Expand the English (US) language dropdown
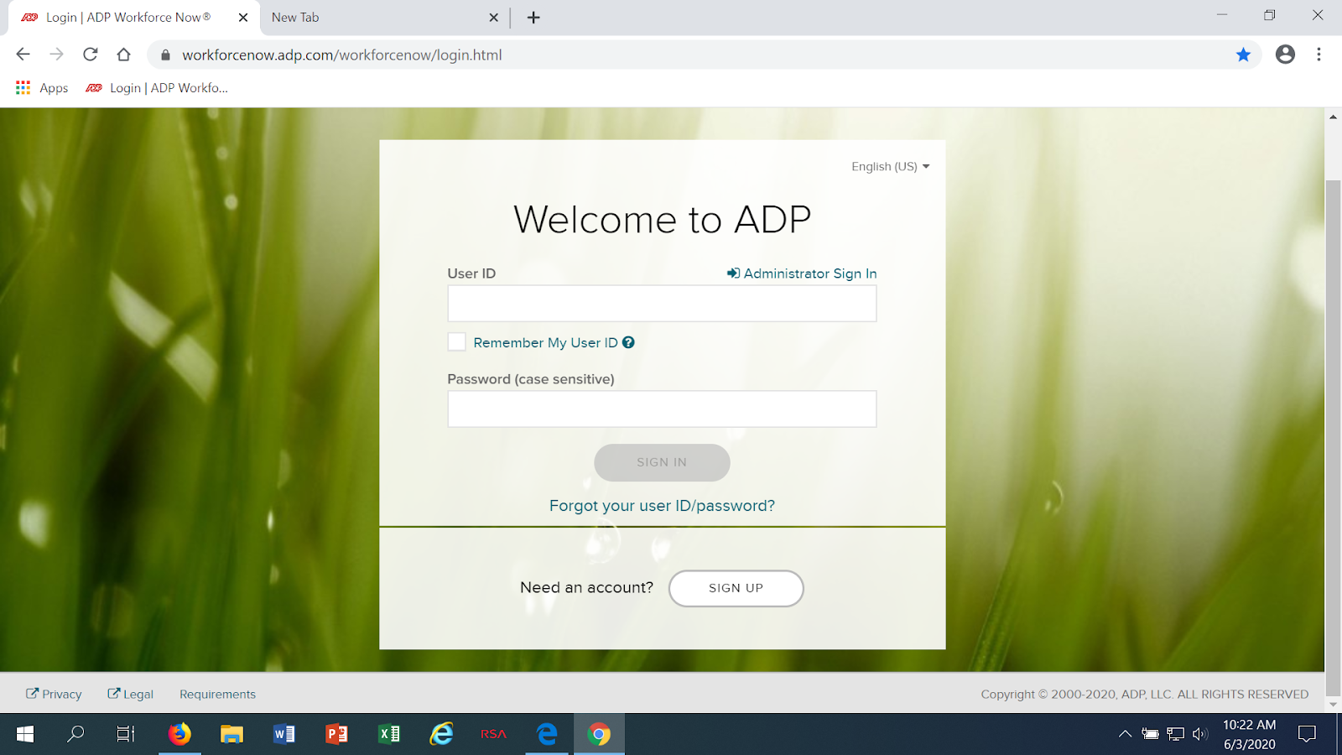The height and width of the screenshot is (755, 1342). 891,167
